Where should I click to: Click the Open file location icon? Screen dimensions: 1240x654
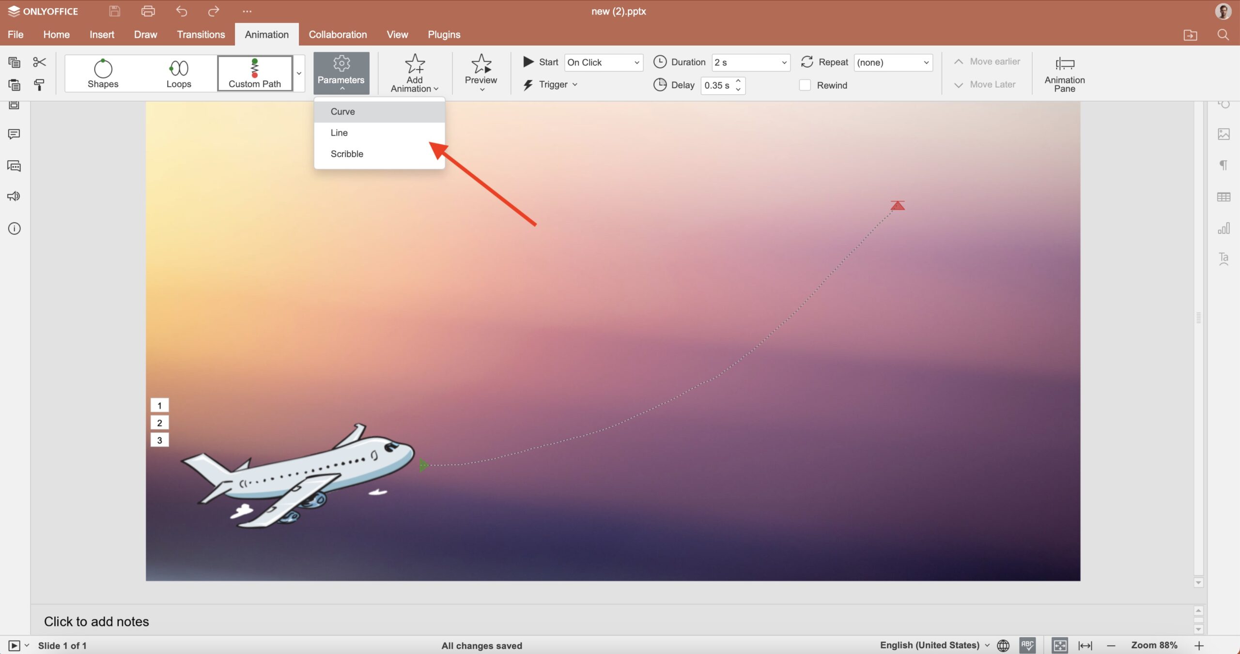(x=1190, y=35)
